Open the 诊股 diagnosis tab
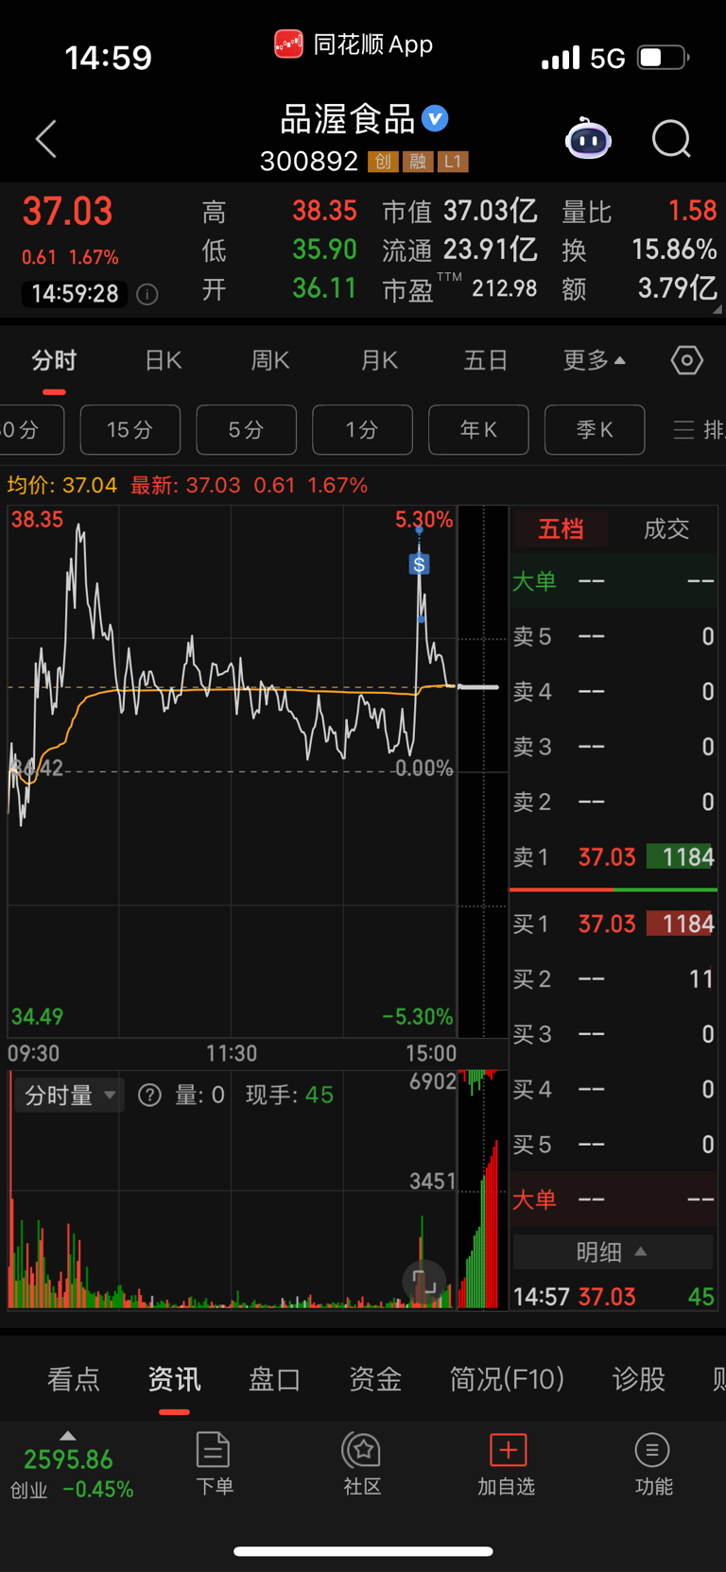This screenshot has height=1572, width=726. pyautogui.click(x=639, y=1379)
